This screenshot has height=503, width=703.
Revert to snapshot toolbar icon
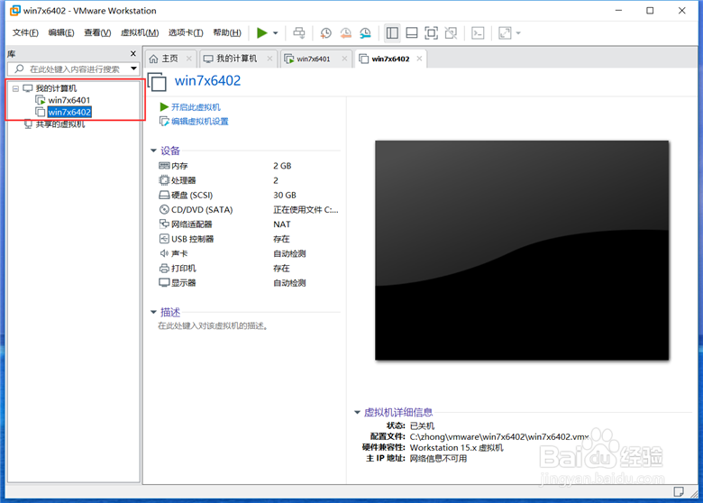[x=346, y=32]
